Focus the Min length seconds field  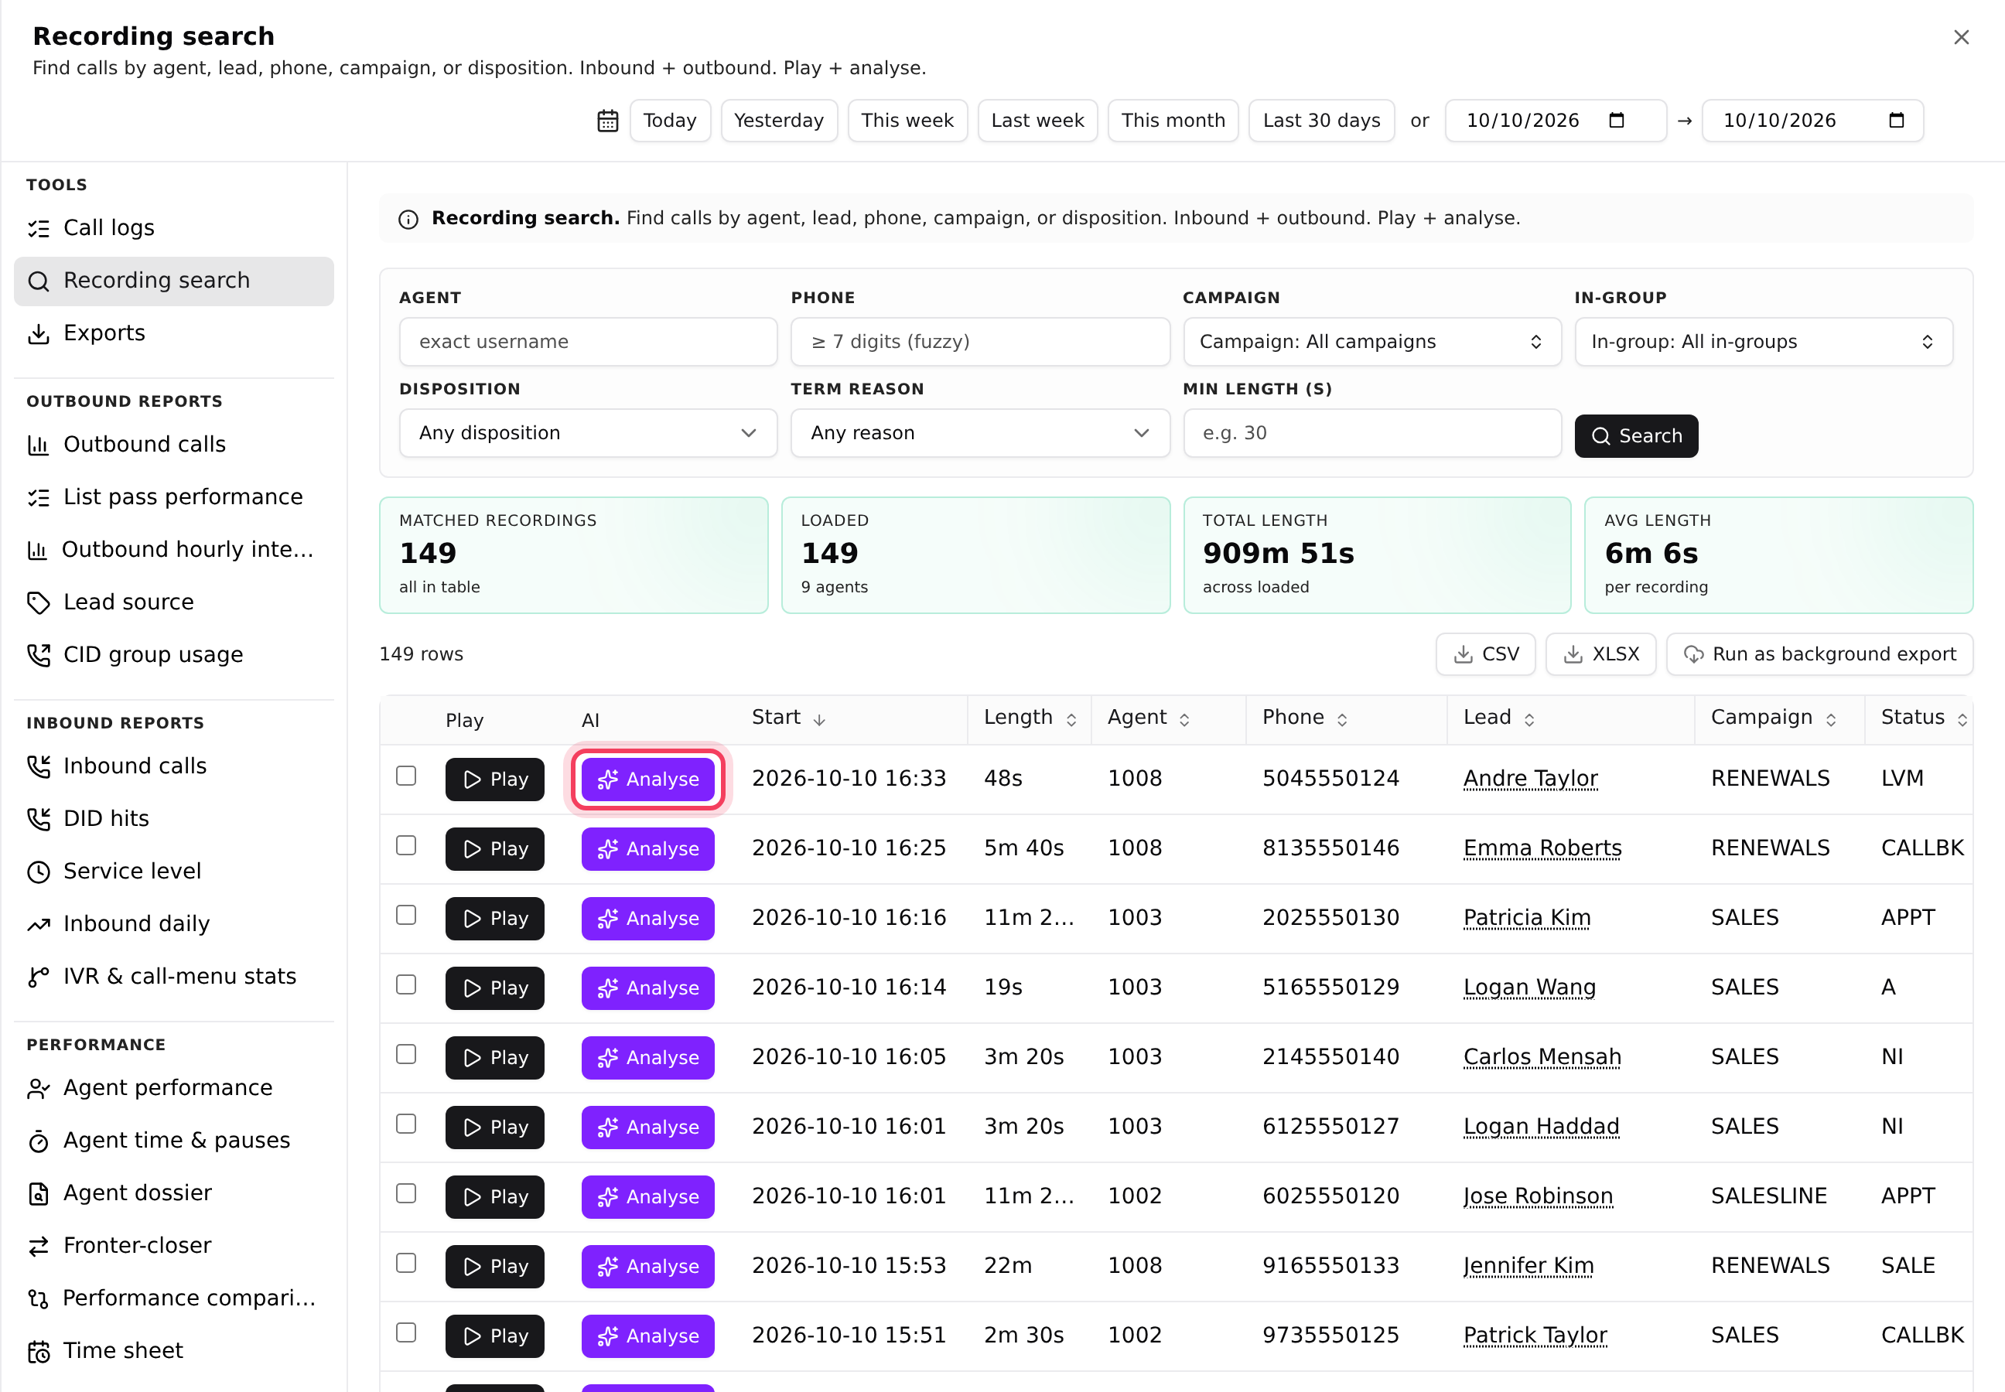(1371, 434)
